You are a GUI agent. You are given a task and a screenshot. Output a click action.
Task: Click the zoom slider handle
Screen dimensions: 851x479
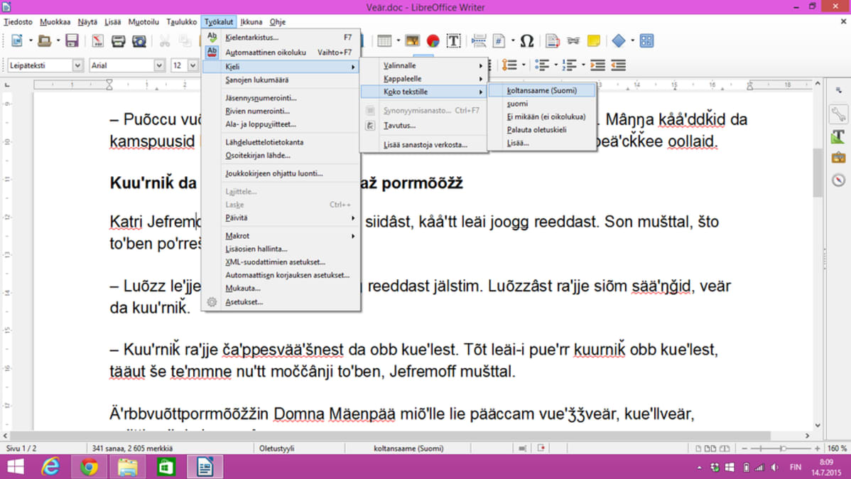tap(783, 448)
